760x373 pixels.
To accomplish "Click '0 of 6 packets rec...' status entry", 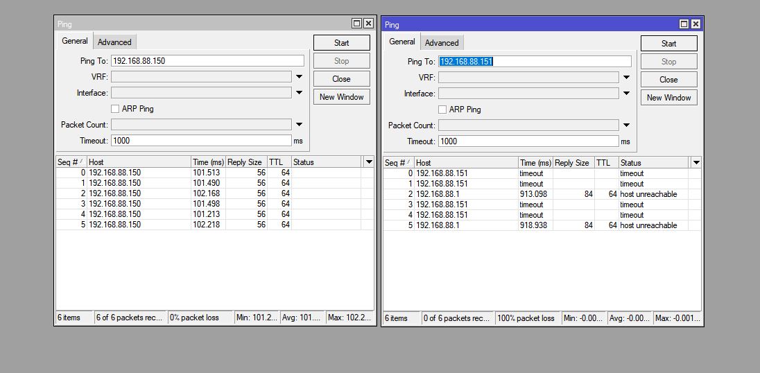I will (458, 318).
